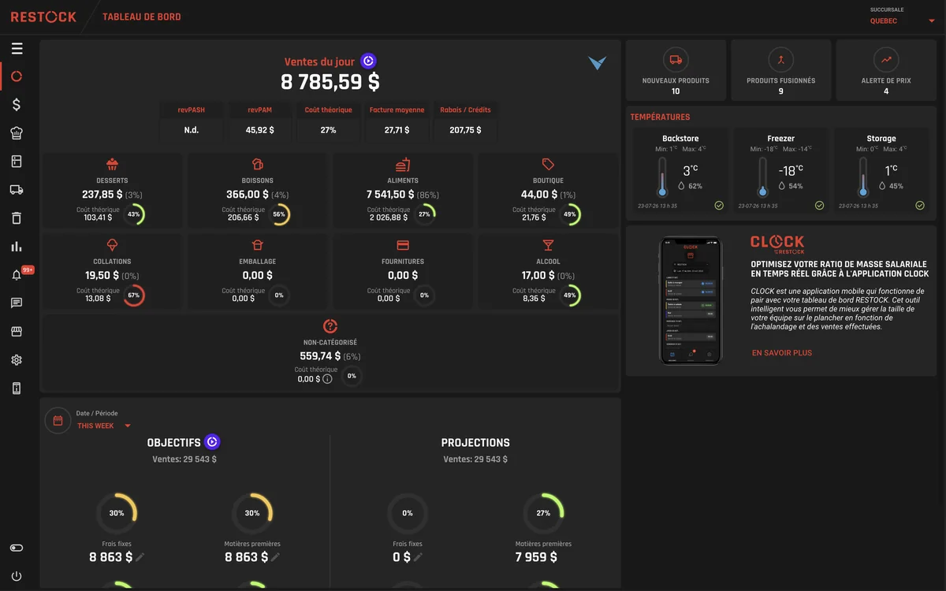Toggle the switch at the sidebar bottom
Image resolution: width=946 pixels, height=591 pixels.
click(x=17, y=548)
